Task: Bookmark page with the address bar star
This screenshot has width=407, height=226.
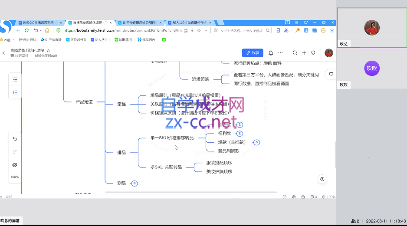Action: (199, 31)
